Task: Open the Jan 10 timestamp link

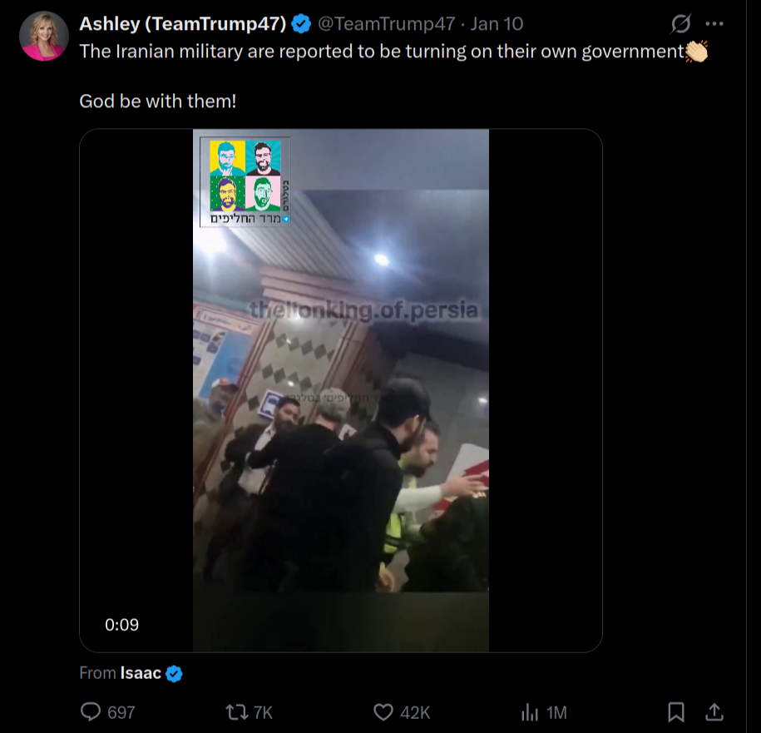Action: [497, 23]
